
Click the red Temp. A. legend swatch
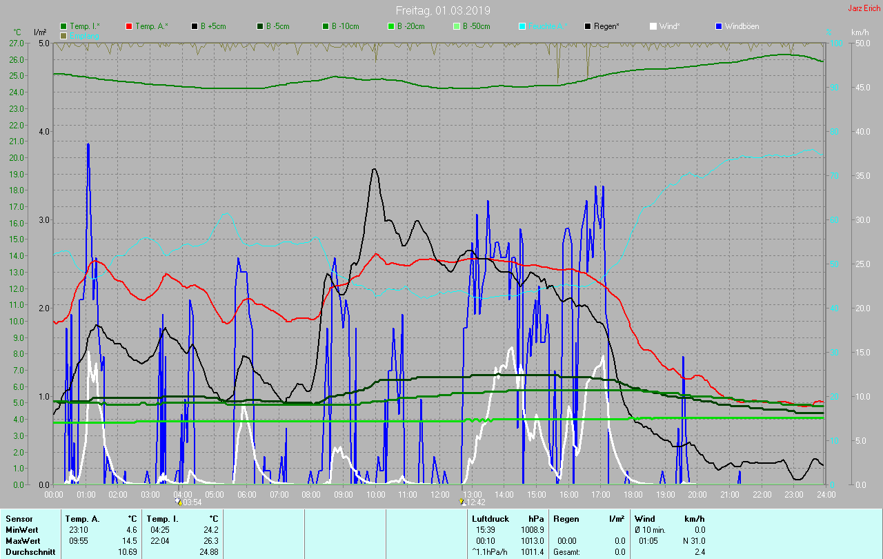[129, 26]
